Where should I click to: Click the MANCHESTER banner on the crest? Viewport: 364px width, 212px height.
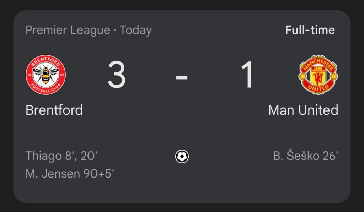point(318,63)
